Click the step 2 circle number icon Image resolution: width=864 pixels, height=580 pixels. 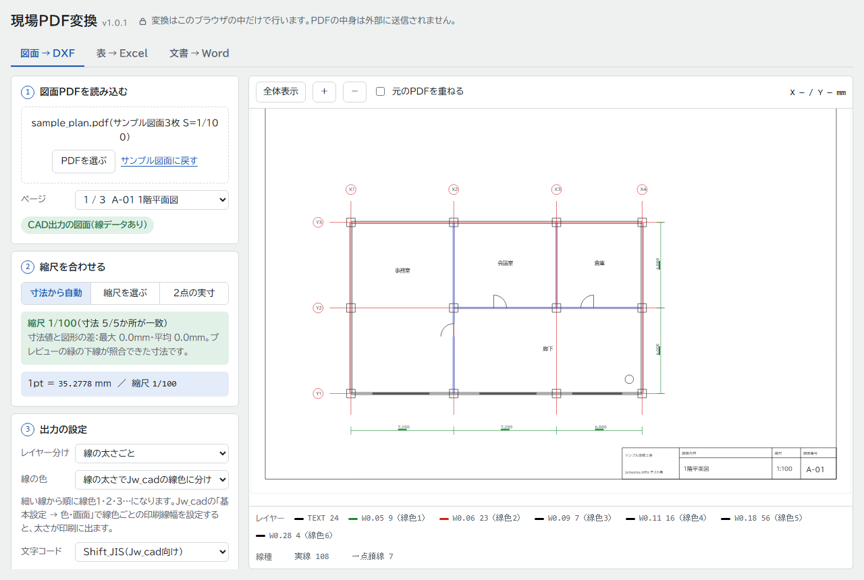(28, 267)
